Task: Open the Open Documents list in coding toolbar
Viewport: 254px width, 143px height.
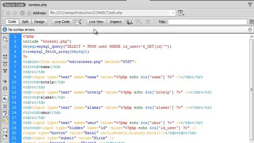Action: [5, 39]
